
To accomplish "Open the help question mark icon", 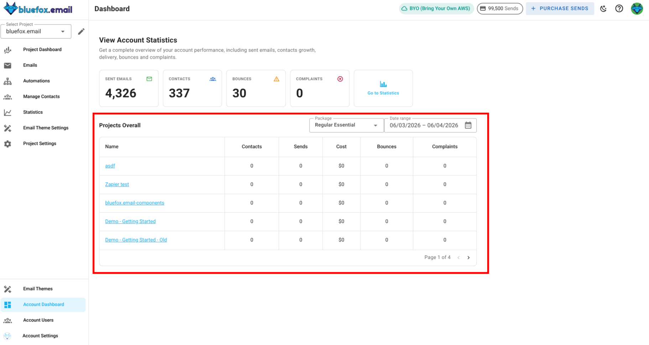I will point(619,9).
